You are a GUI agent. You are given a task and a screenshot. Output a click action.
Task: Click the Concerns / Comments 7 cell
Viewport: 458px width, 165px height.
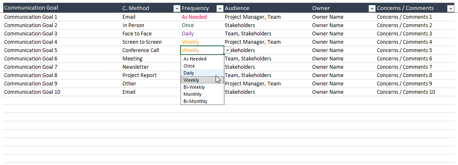(x=415, y=67)
